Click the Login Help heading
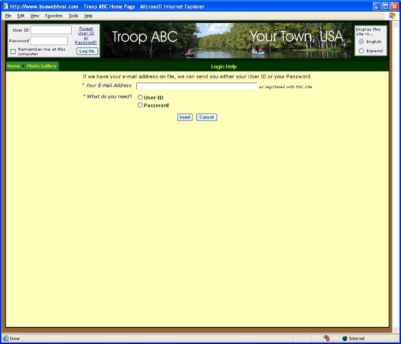This screenshot has width=401, height=344. click(x=224, y=67)
